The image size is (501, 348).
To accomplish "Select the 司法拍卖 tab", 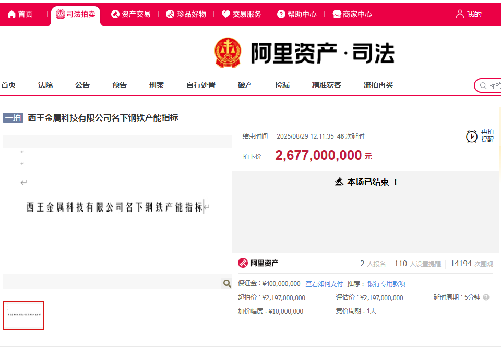I will click(81, 14).
